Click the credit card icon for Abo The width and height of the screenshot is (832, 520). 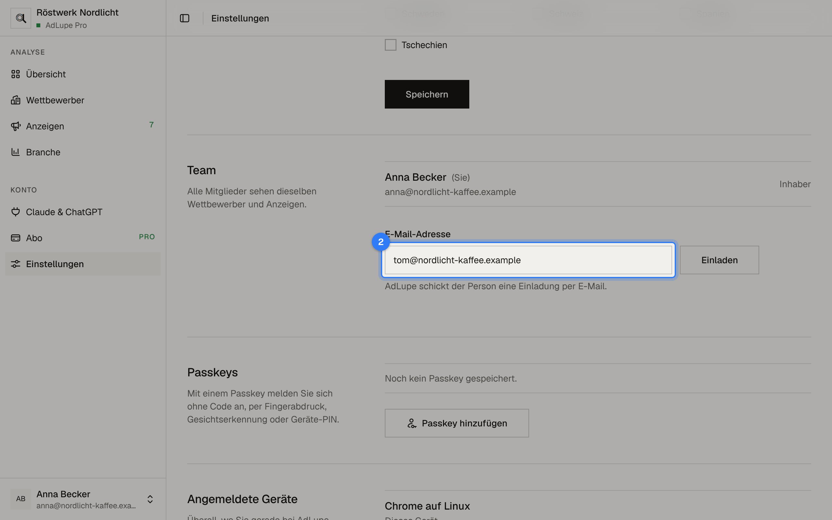pyautogui.click(x=16, y=238)
